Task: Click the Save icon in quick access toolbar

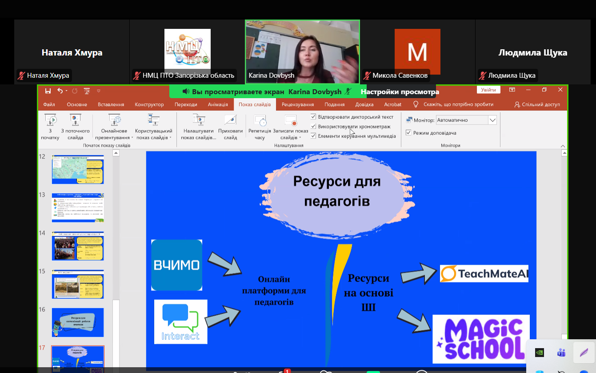Action: coord(48,91)
